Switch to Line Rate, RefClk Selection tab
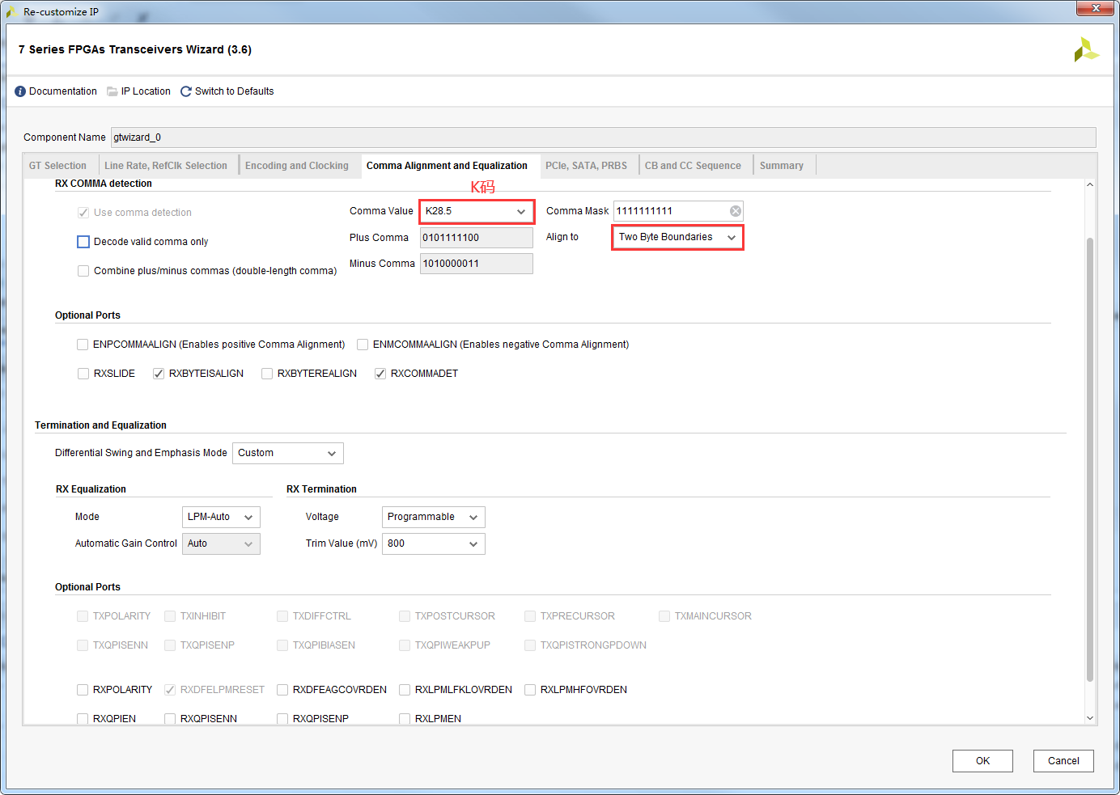1120x795 pixels. click(x=166, y=166)
